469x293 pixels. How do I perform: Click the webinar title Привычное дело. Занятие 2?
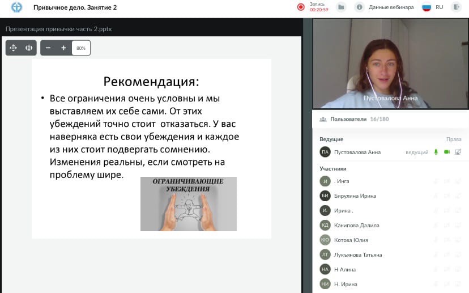(x=75, y=7)
